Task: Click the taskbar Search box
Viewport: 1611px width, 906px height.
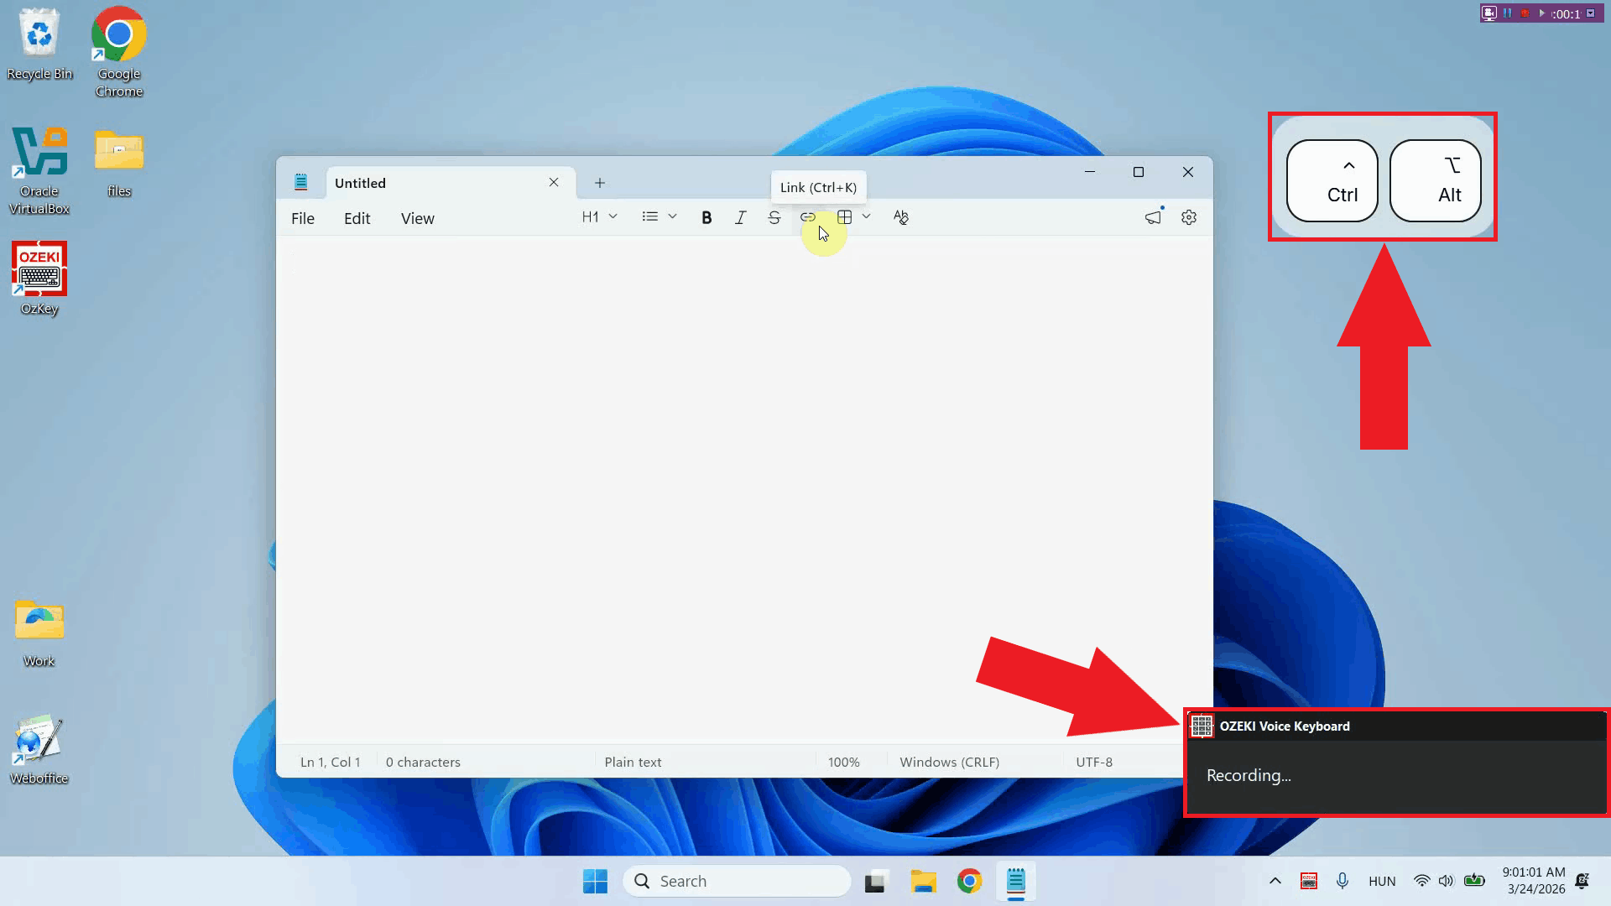Action: coord(737,881)
